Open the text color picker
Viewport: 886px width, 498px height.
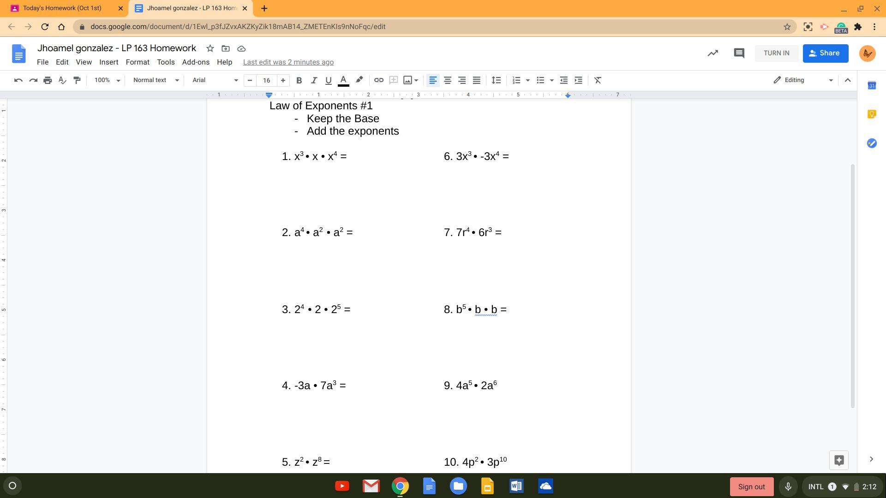(x=343, y=80)
